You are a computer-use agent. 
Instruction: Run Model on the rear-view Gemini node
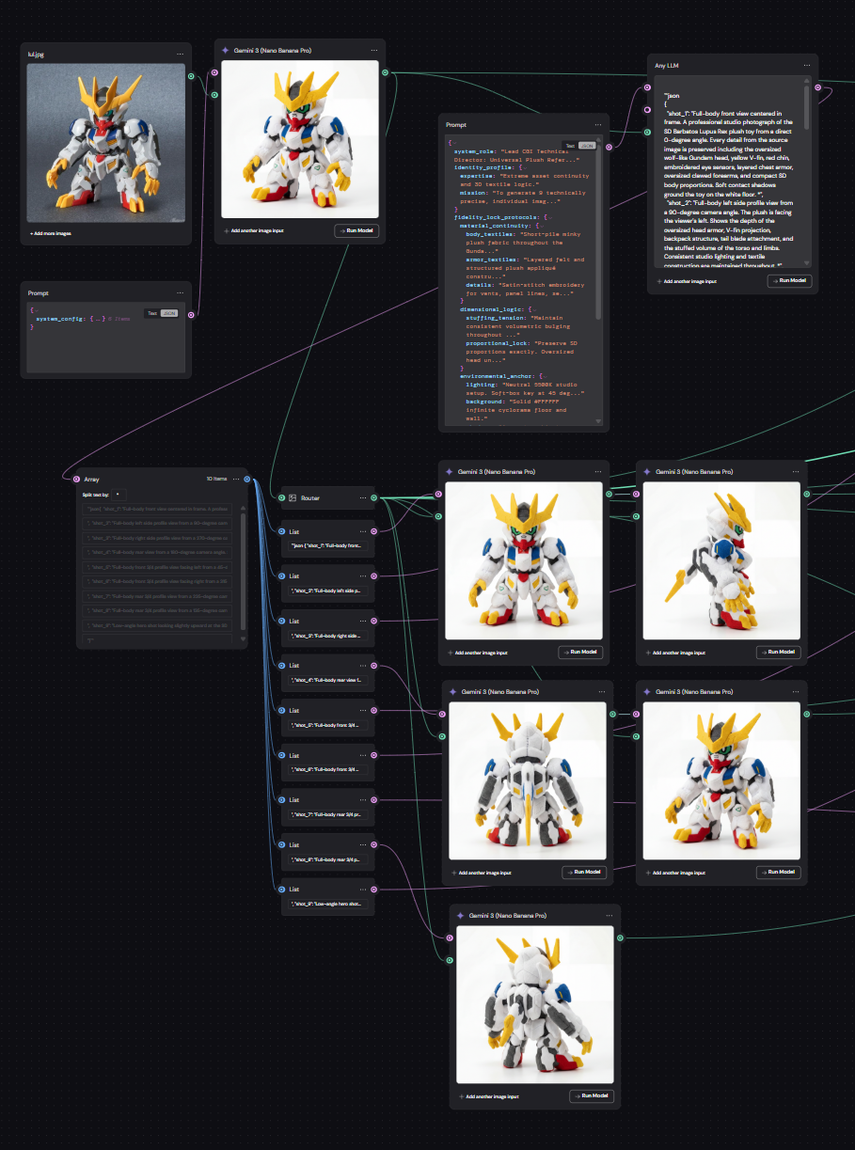(x=585, y=872)
